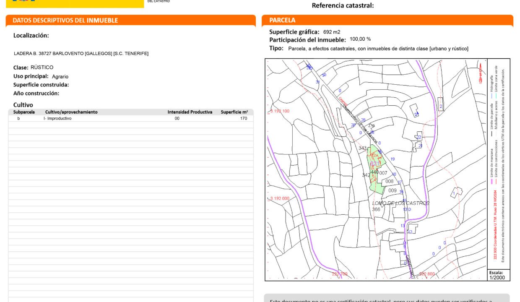The height and width of the screenshot is (302, 520).
Task: Click the 'Superficie gráfica:' label
Action: tap(294, 32)
